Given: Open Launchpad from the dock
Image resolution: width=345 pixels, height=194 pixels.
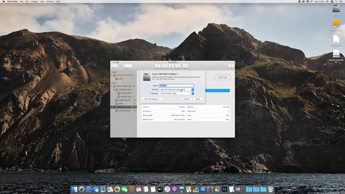Looking at the screenshot, I should (81, 189).
